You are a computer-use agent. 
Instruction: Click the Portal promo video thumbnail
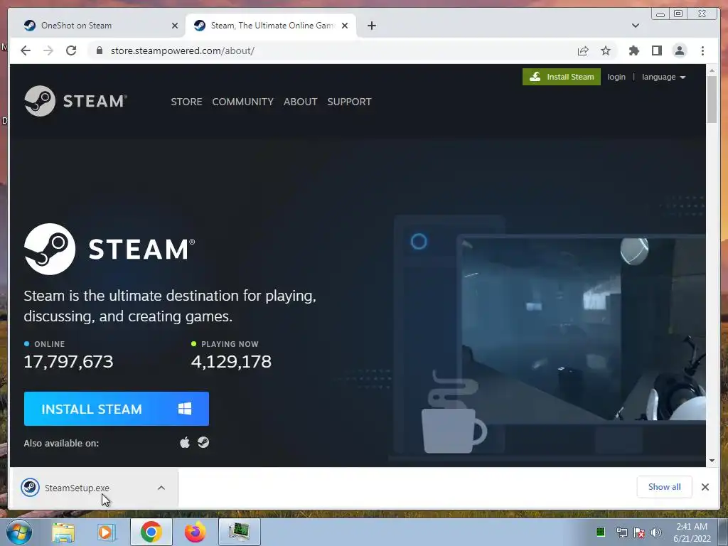[x=583, y=329]
